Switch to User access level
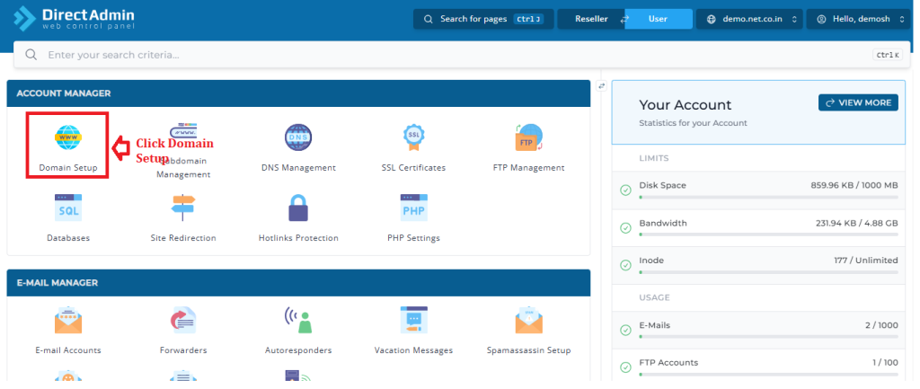Screen dimensions: 920x389 point(658,19)
